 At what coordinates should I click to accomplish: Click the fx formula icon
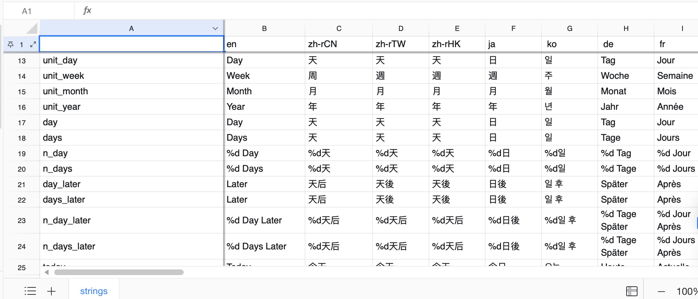click(87, 11)
